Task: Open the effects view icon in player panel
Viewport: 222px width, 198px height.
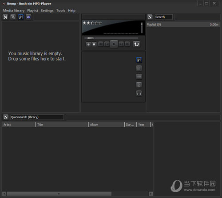Action: (x=139, y=77)
